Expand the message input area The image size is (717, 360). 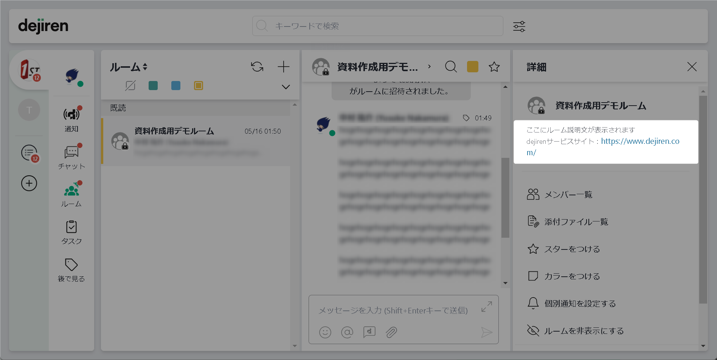pyautogui.click(x=486, y=307)
